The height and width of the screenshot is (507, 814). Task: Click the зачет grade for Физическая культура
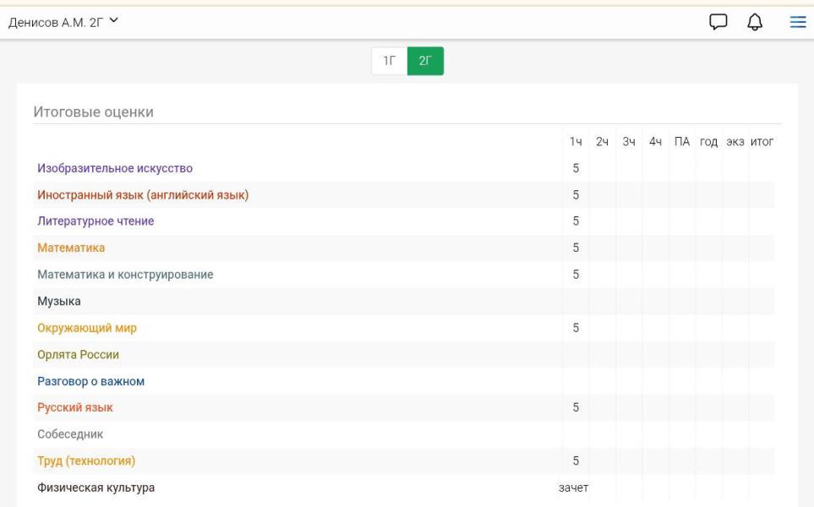(x=573, y=488)
